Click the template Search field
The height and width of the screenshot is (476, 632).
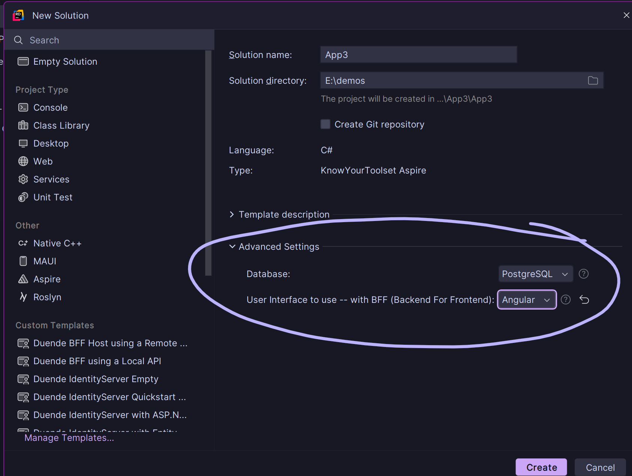tap(109, 40)
